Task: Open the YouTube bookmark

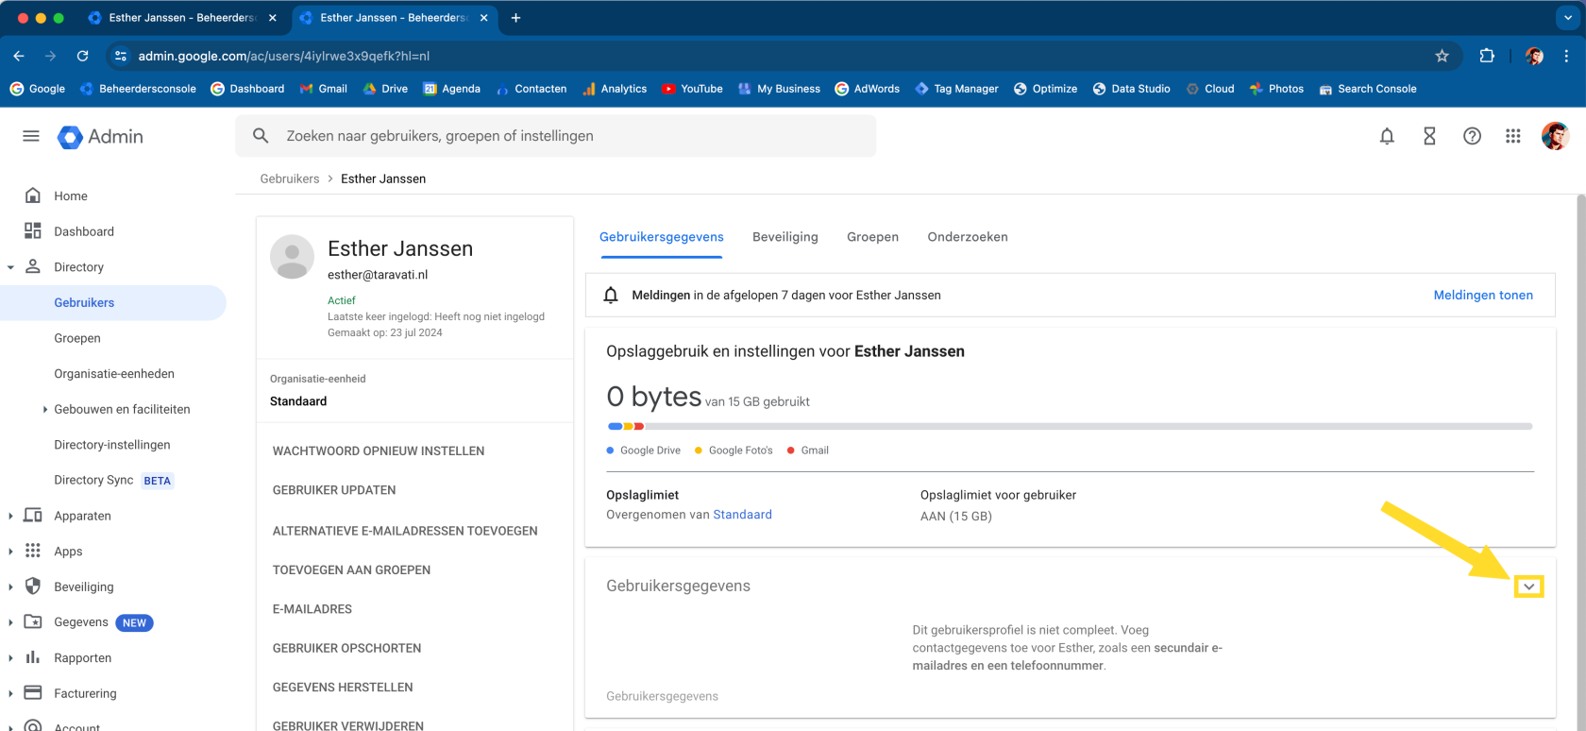Action: point(692,89)
